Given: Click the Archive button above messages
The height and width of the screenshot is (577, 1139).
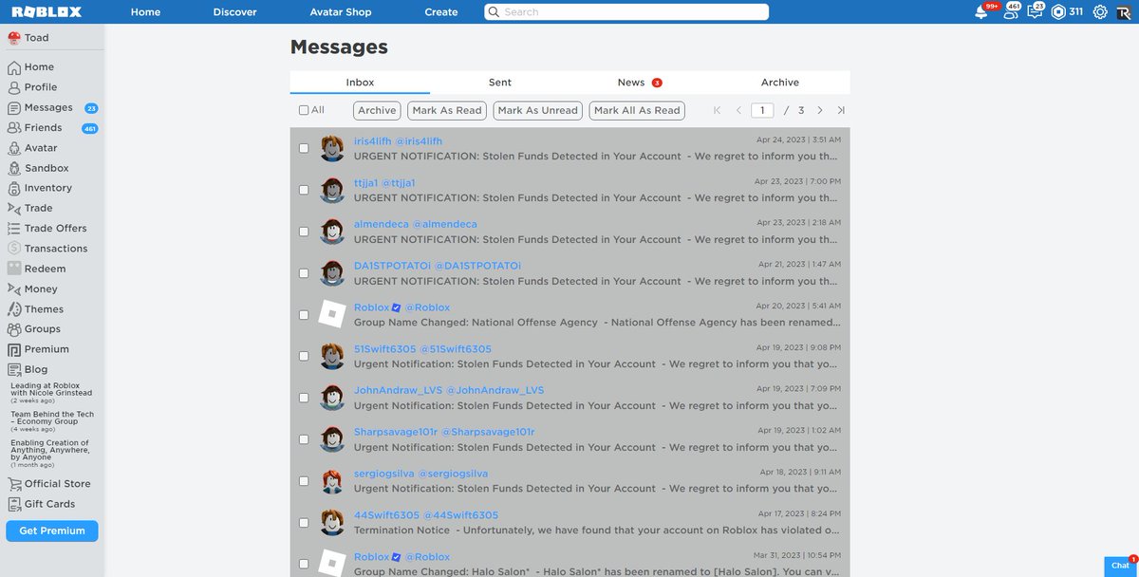Looking at the screenshot, I should [x=377, y=110].
